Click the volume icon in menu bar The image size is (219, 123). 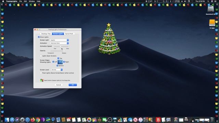point(185,1)
